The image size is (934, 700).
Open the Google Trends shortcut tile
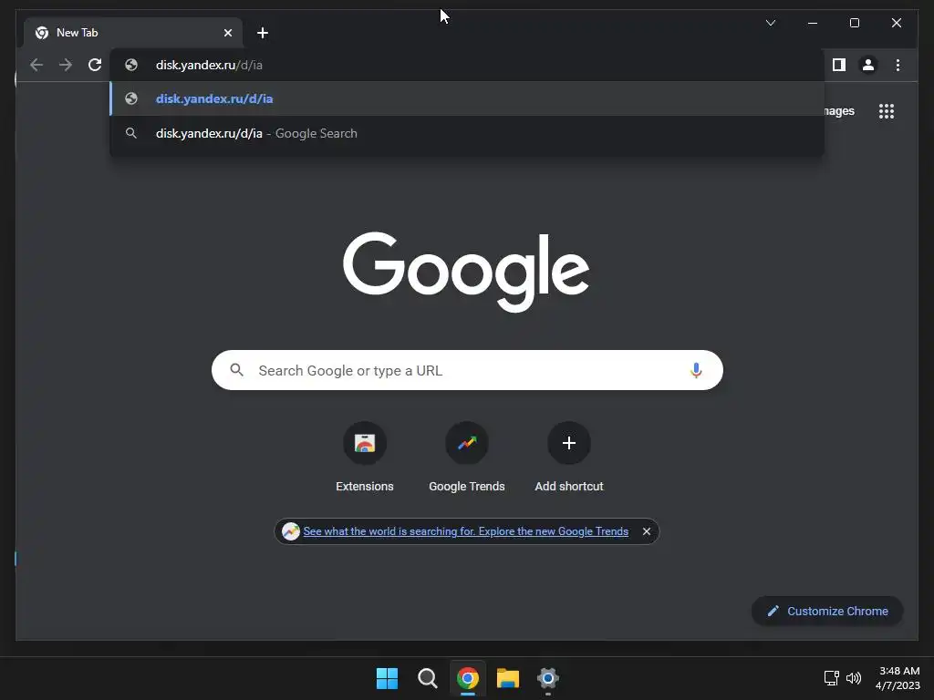pos(467,458)
